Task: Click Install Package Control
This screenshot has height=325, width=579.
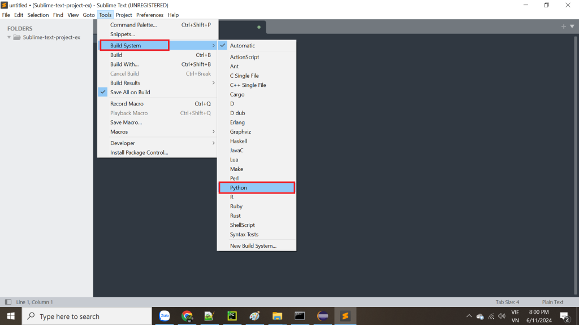Action: tap(158, 152)
